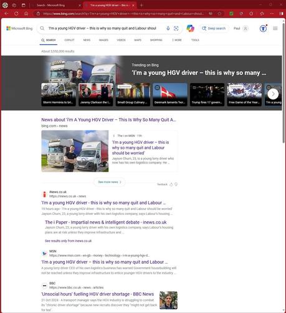The height and width of the screenshot is (313, 286).
Task: Open 'Denmark laments' trending card
Action: (170, 94)
